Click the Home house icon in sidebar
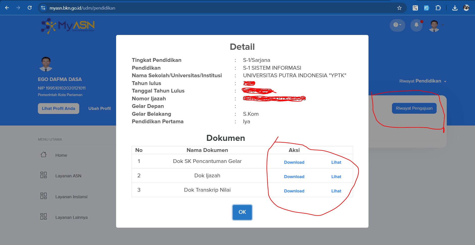Image resolution: width=475 pixels, height=245 pixels. pos(43,154)
